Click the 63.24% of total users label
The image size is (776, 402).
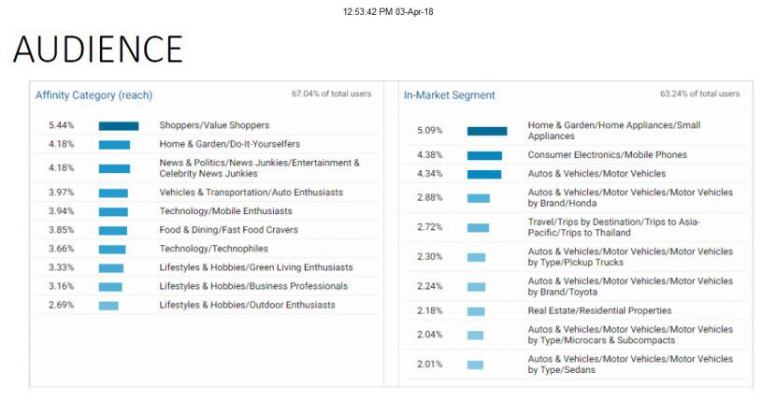coord(699,93)
